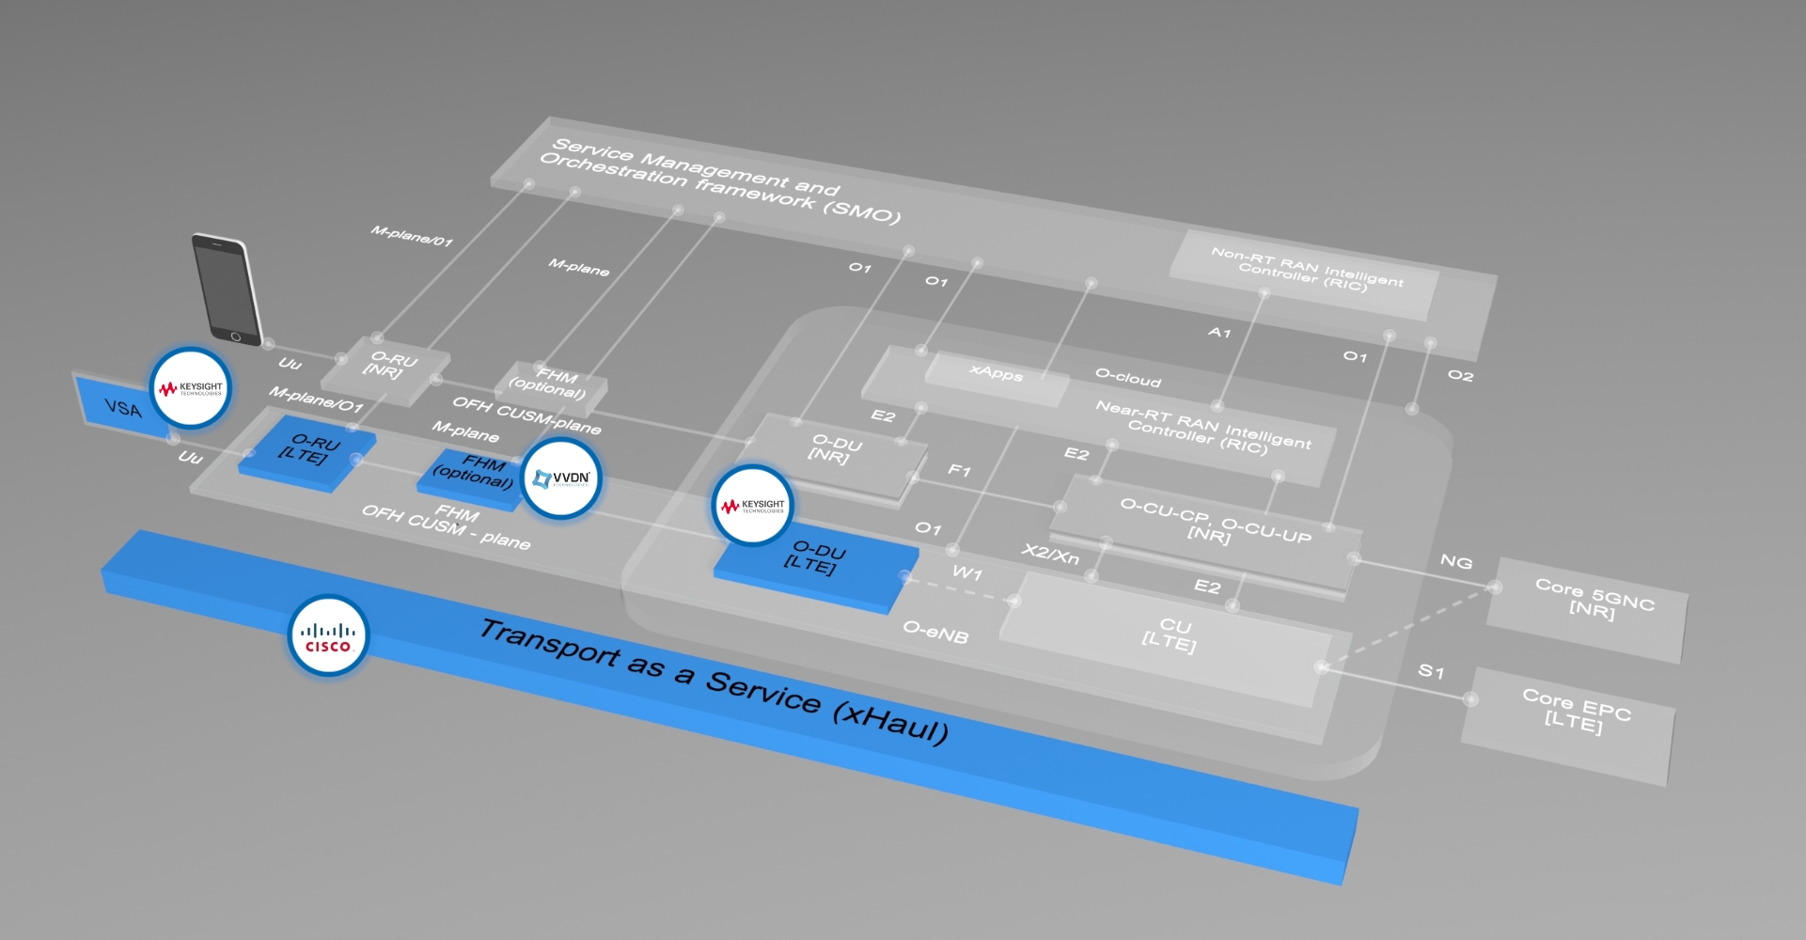Click the O2 interface label

[x=1460, y=375]
